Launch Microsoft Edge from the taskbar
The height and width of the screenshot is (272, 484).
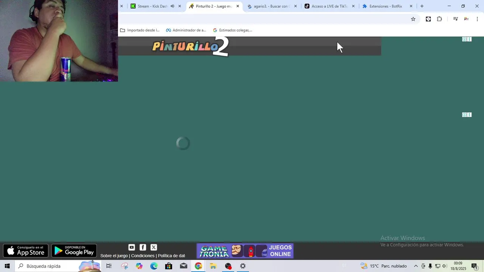[x=154, y=266]
